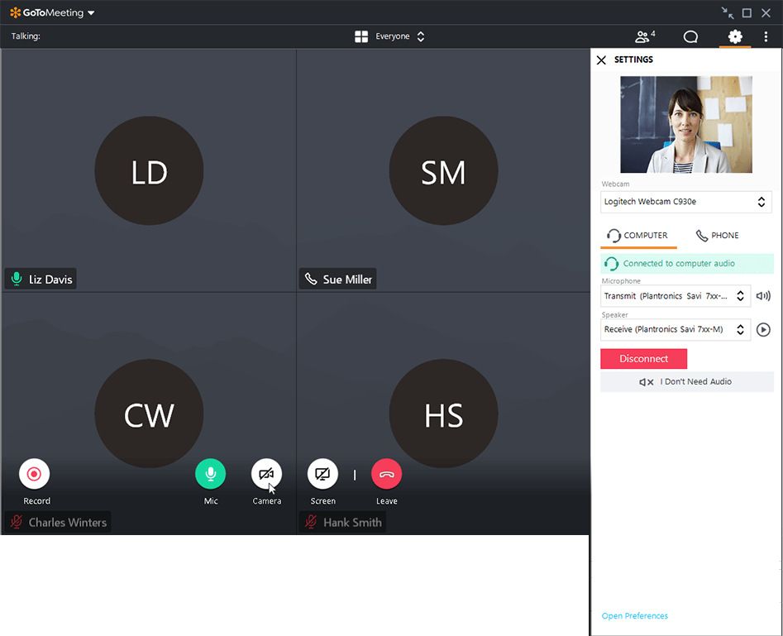The height and width of the screenshot is (636, 783).
Task: Click the SETTINGS panel title
Action: (633, 60)
